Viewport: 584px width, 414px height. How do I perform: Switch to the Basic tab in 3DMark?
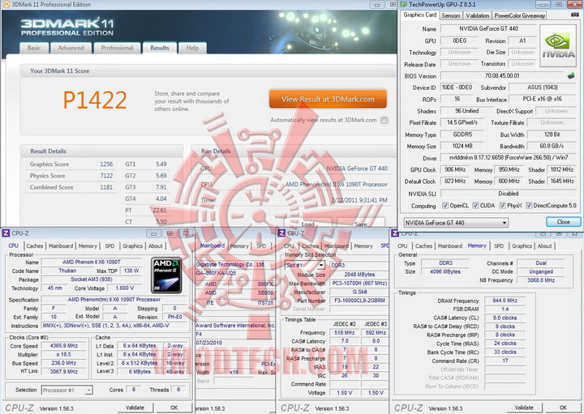[34, 48]
